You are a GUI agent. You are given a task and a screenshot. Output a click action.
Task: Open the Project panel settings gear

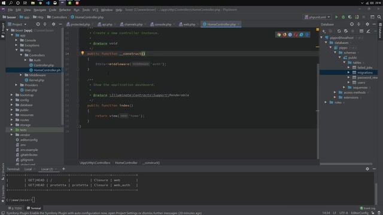point(53,24)
